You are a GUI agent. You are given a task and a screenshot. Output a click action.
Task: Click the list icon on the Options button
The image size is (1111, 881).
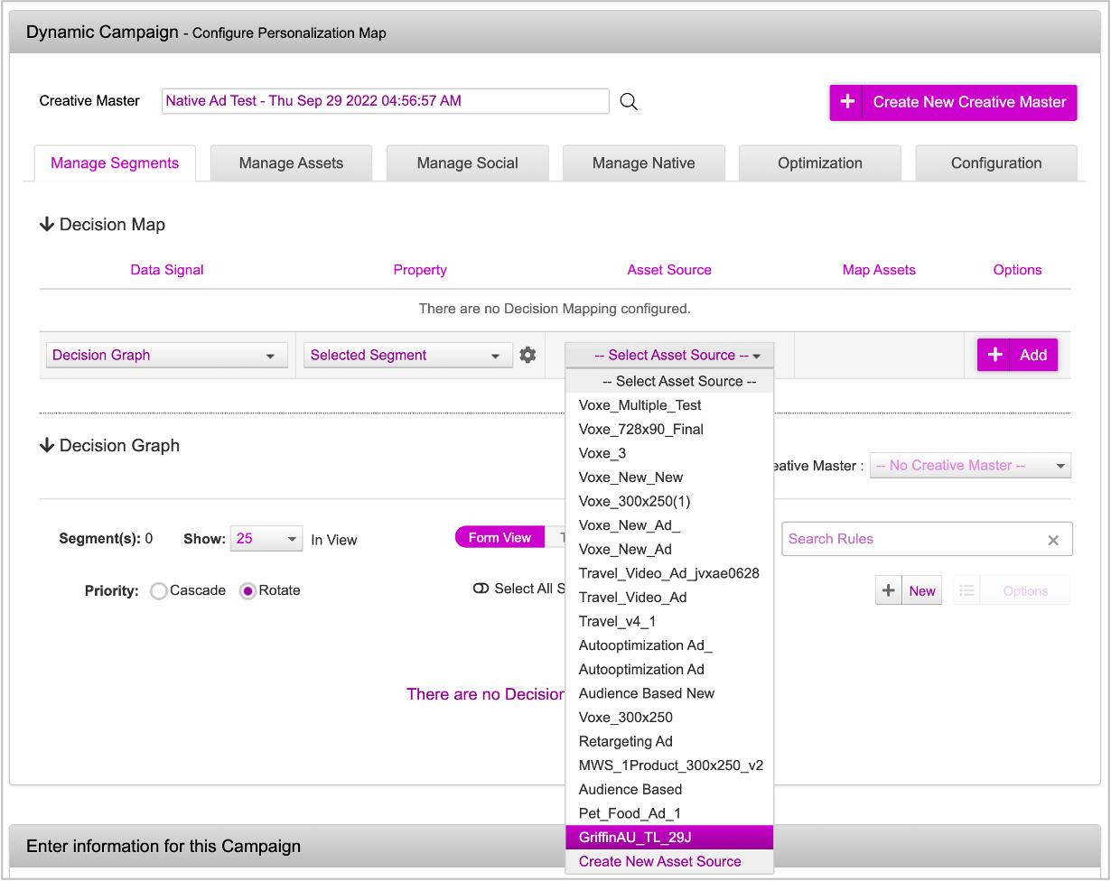[x=966, y=590]
